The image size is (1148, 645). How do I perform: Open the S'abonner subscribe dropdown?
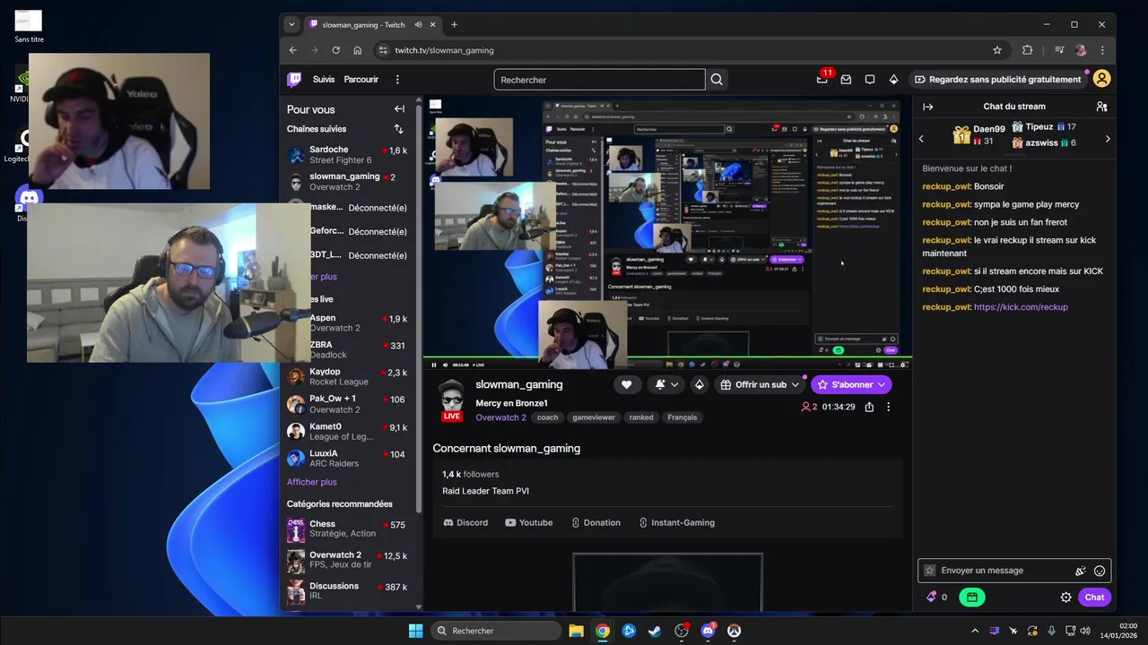point(851,384)
